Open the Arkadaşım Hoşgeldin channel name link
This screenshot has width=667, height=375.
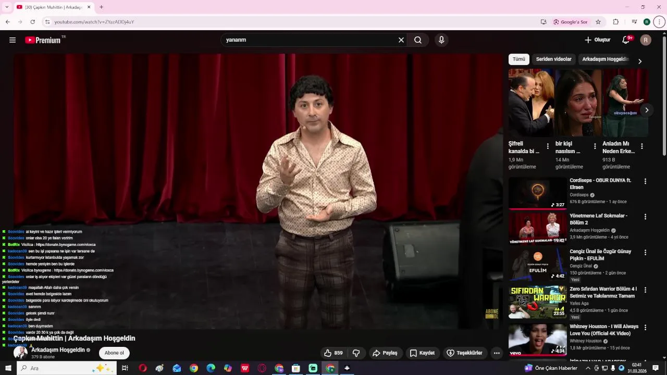[58, 350]
